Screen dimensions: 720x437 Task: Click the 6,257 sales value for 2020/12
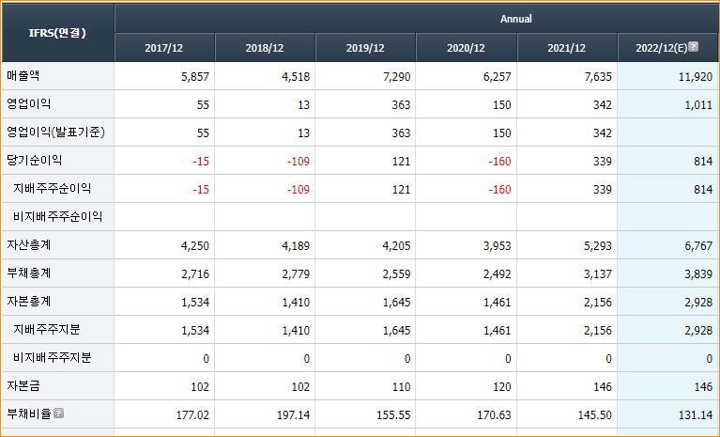pos(497,77)
